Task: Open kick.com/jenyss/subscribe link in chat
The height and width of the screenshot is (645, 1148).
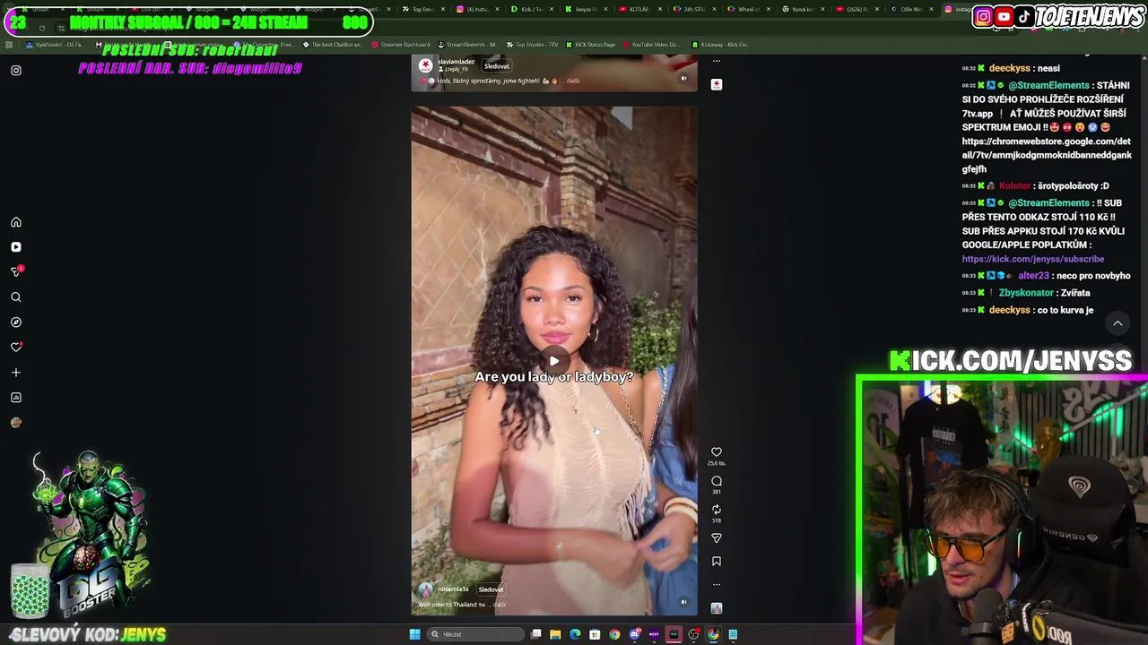Action: coord(1033,259)
